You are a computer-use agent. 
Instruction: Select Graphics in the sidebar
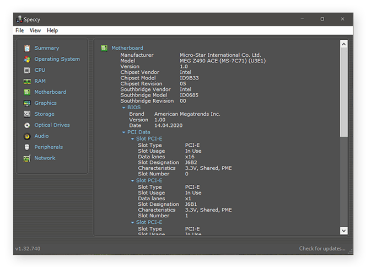click(46, 103)
